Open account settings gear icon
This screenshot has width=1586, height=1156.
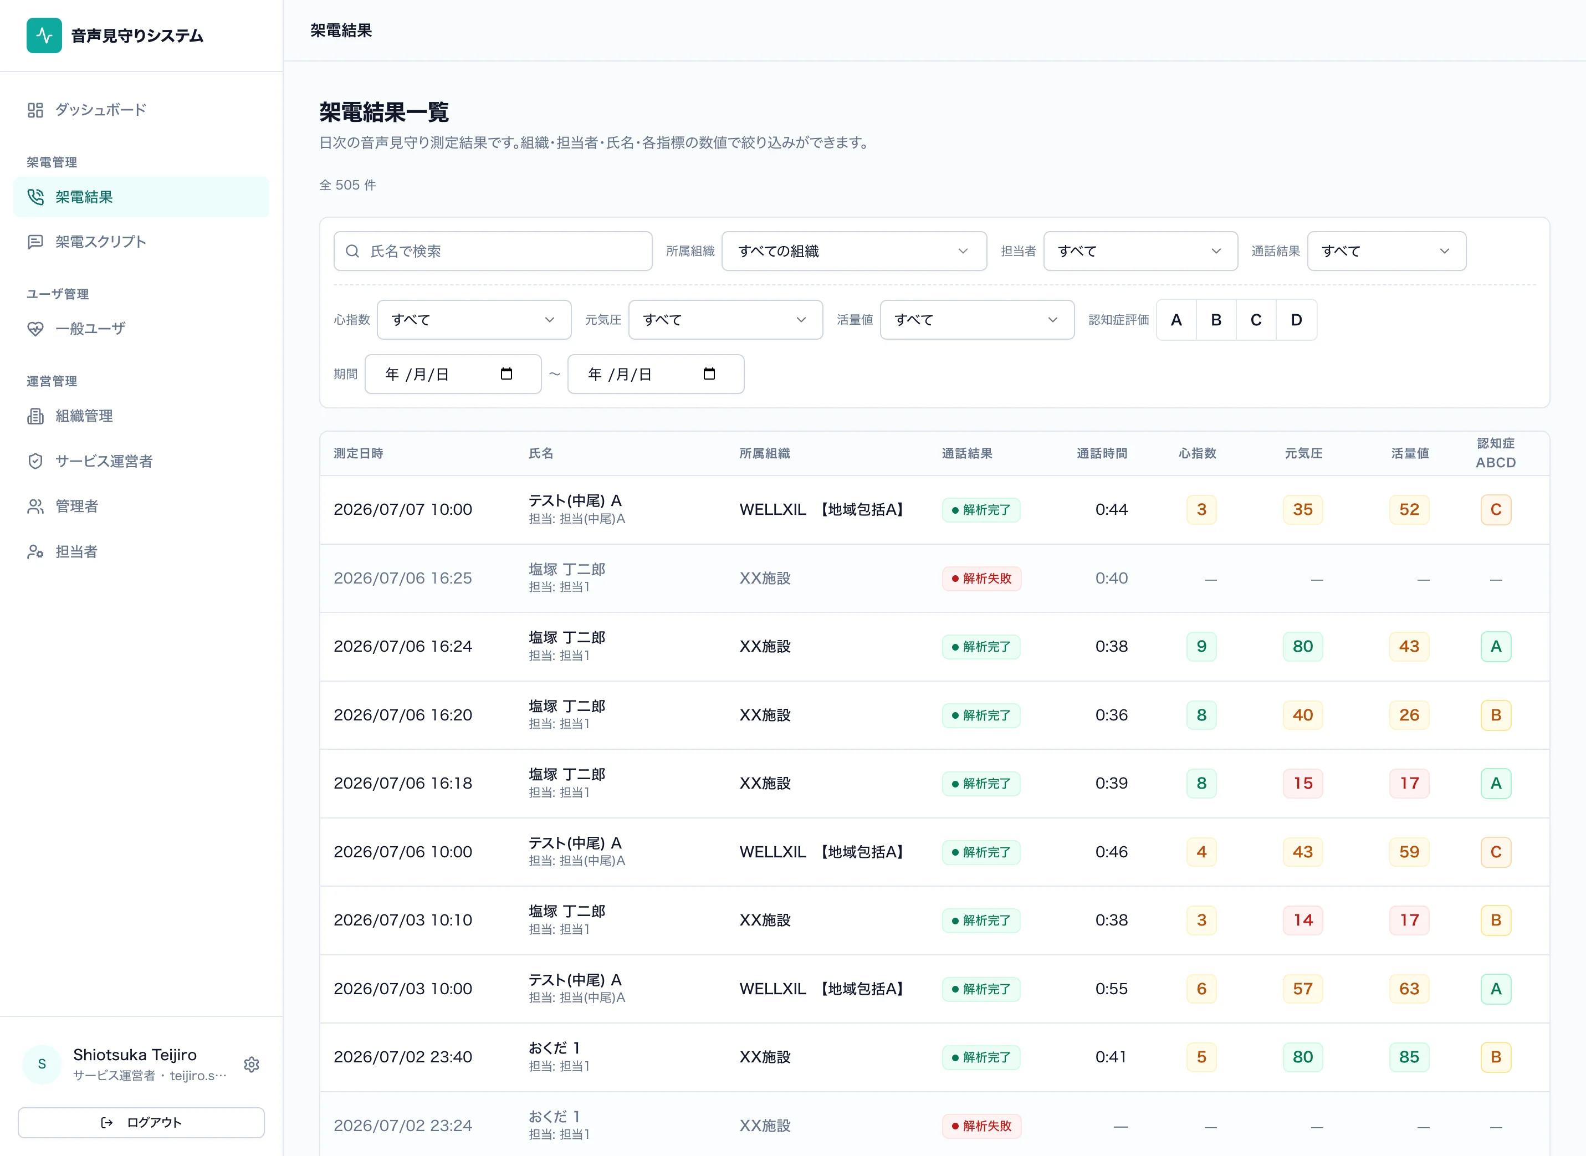[x=252, y=1065]
